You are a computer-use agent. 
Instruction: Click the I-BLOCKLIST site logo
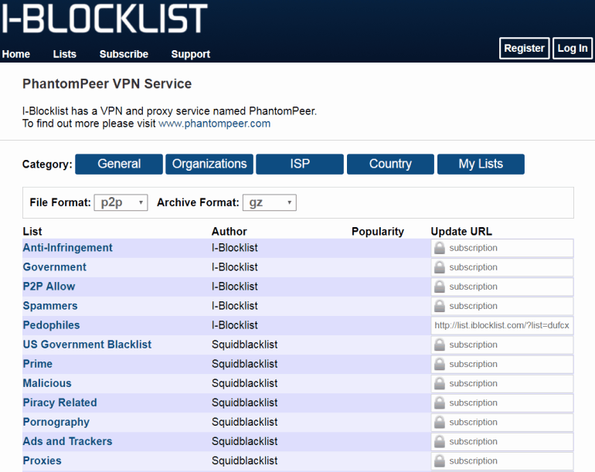104,19
